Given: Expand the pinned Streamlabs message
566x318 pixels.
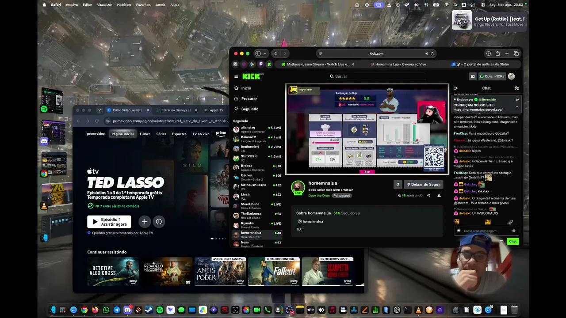Looking at the screenshot, I should click(x=517, y=106).
